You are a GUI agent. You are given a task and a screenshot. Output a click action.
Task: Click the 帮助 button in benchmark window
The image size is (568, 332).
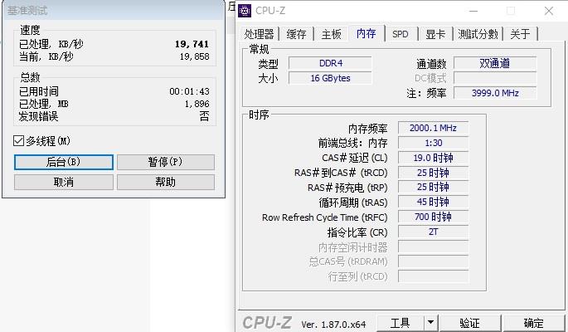click(x=166, y=182)
